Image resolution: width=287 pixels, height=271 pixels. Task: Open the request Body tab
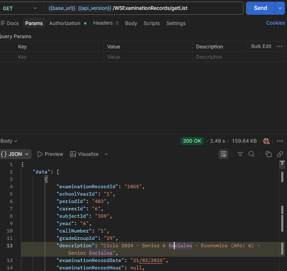coord(131,23)
